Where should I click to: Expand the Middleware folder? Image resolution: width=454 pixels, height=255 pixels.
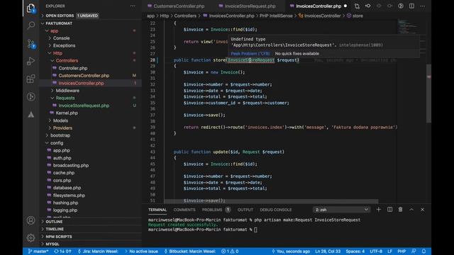(x=91, y=91)
